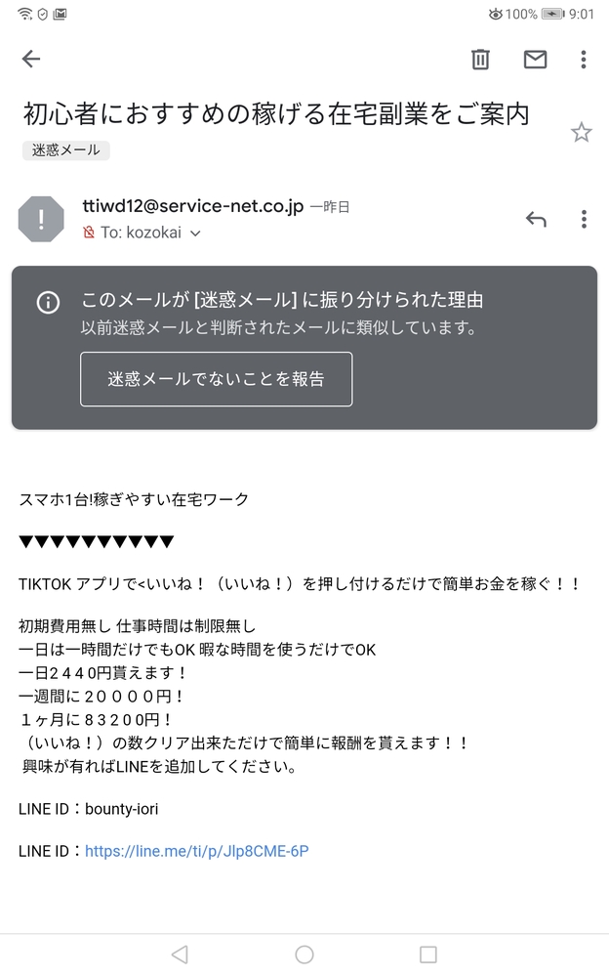Tap the To: kozokai recipient line

(x=142, y=233)
